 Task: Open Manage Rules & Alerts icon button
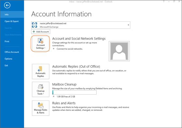(41, 108)
